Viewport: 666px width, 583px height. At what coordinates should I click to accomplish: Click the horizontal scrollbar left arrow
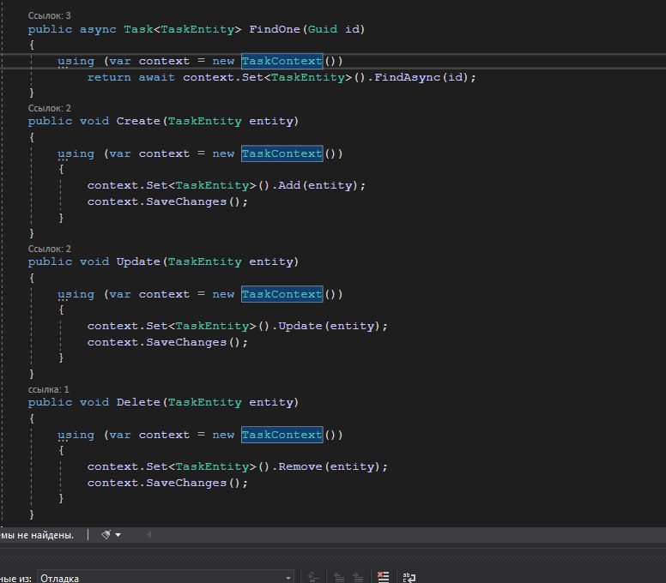point(147,535)
